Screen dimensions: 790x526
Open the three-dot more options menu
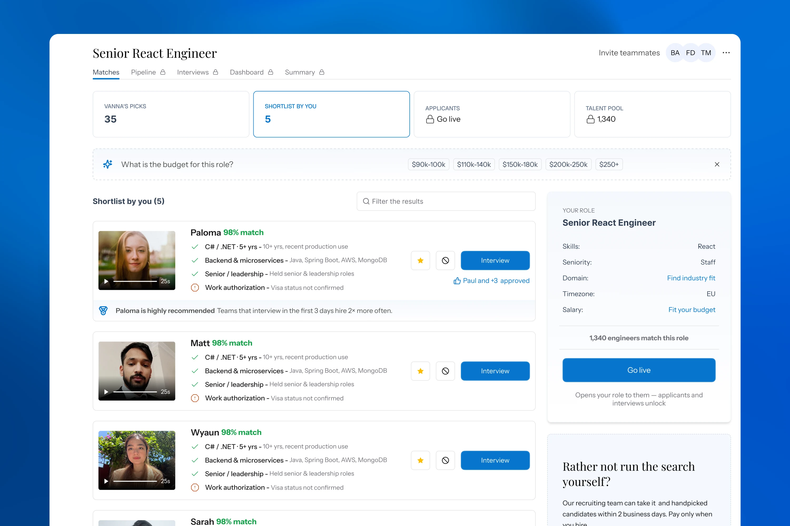726,53
